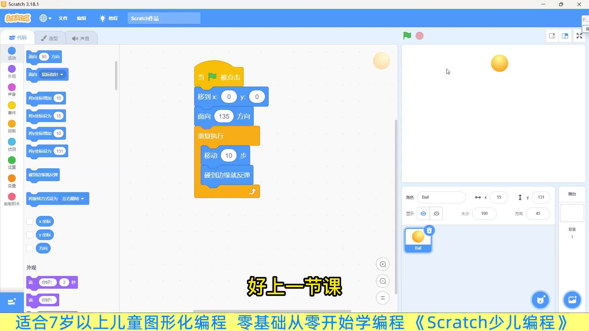Screen dimensions: 589x331
Task: Click the y value 0 in 移到 block
Action: coord(257,97)
